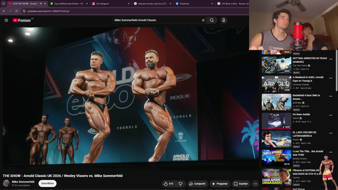The height and width of the screenshot is (190, 338).
Task: Start voice search with microphone icon
Action: pos(224,20)
